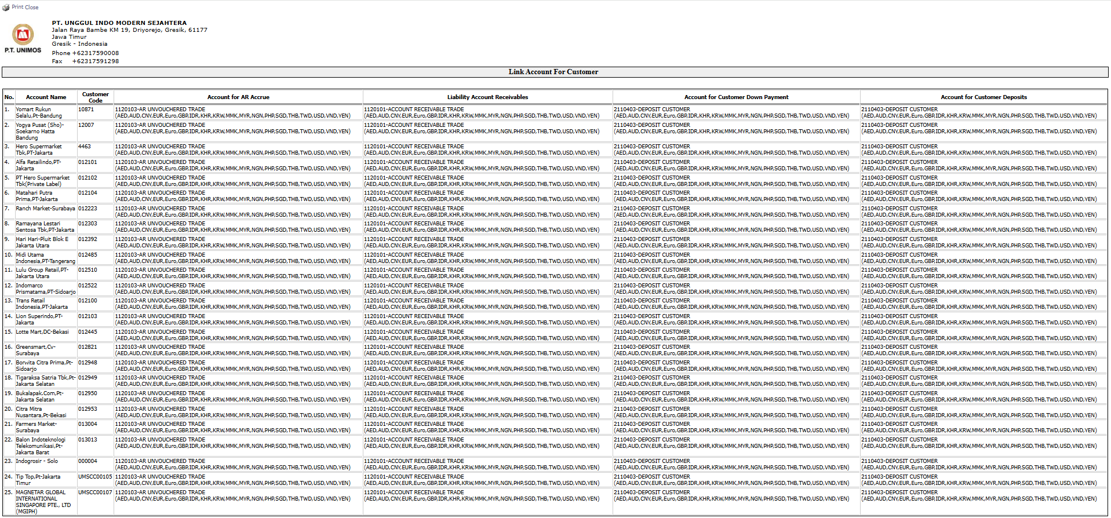Image resolution: width=1111 pixels, height=518 pixels.
Task: Select the Yomart Rukun Selalu account name
Action: [38, 112]
